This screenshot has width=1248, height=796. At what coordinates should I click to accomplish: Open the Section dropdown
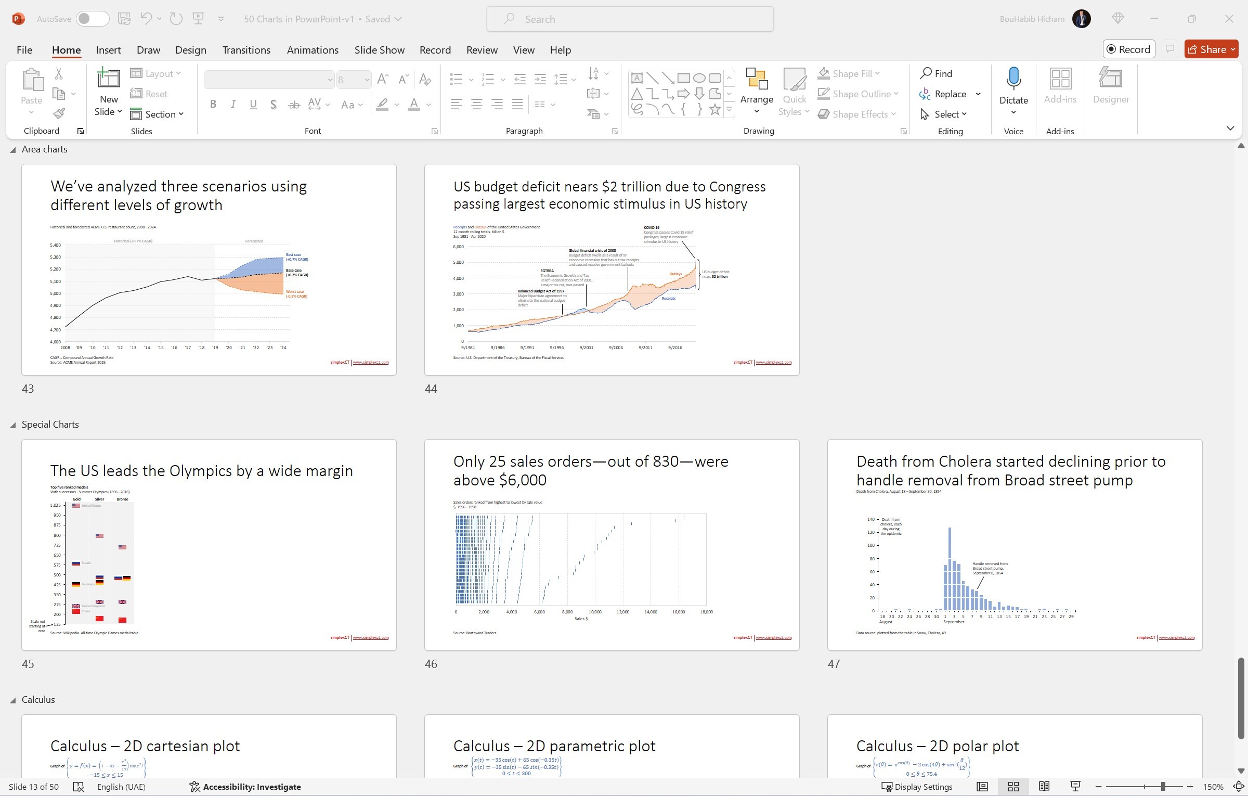(x=157, y=114)
